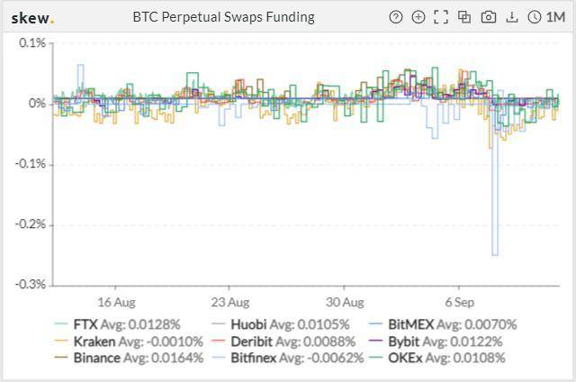Viewport: 576px width, 382px height.
Task: Toggle the Kraken series in legend
Action: (129, 341)
